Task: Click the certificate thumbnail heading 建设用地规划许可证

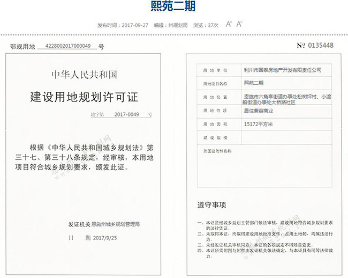Action: click(x=84, y=97)
